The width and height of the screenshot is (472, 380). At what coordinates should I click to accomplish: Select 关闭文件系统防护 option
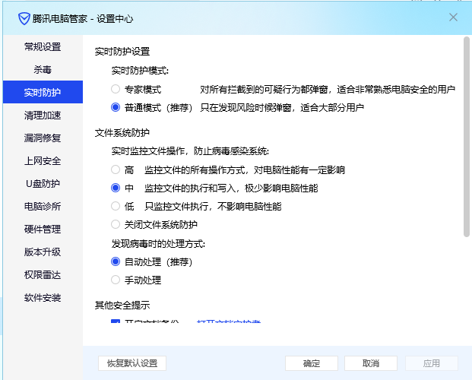(x=116, y=224)
